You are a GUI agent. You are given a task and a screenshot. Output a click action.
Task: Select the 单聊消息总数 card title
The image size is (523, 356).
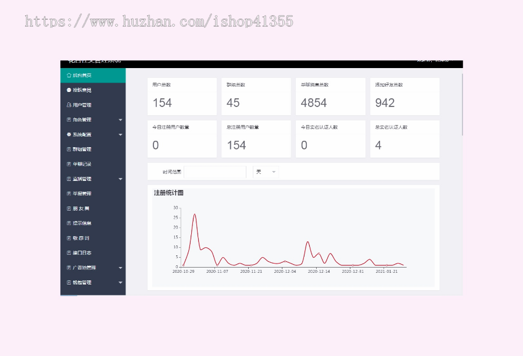(314, 85)
